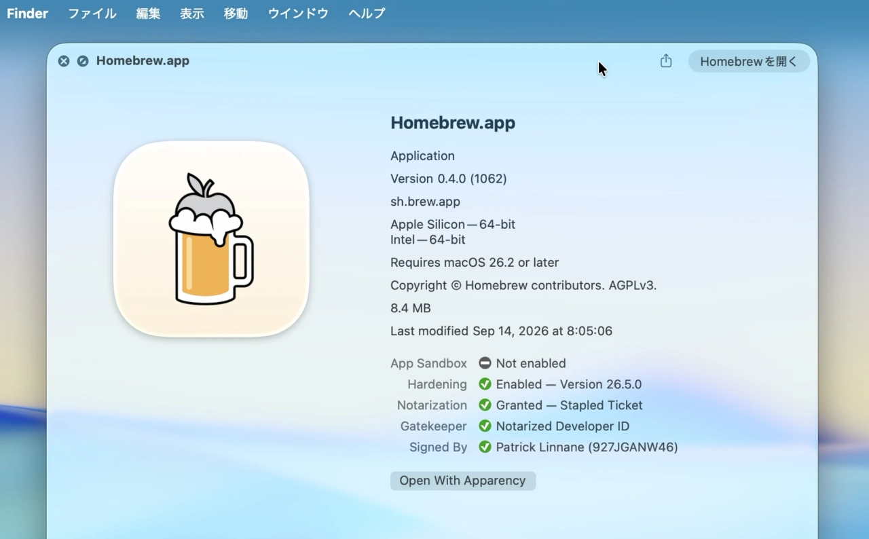Click the Homebrew beer mug app icon
869x539 pixels.
click(x=211, y=239)
